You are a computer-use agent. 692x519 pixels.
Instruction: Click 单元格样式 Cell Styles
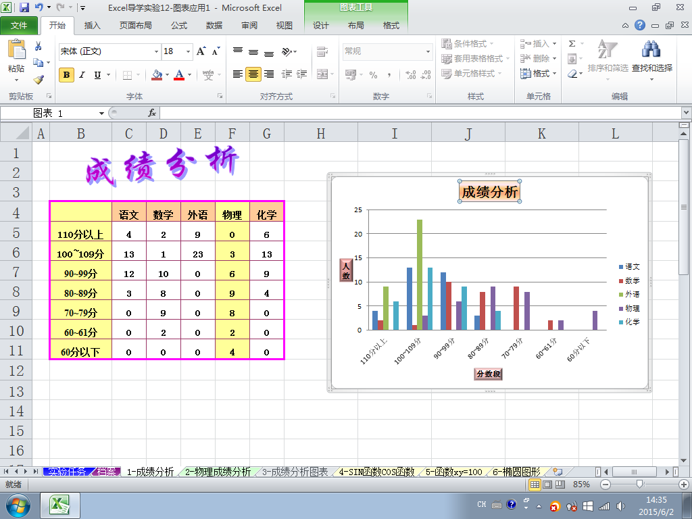point(471,74)
